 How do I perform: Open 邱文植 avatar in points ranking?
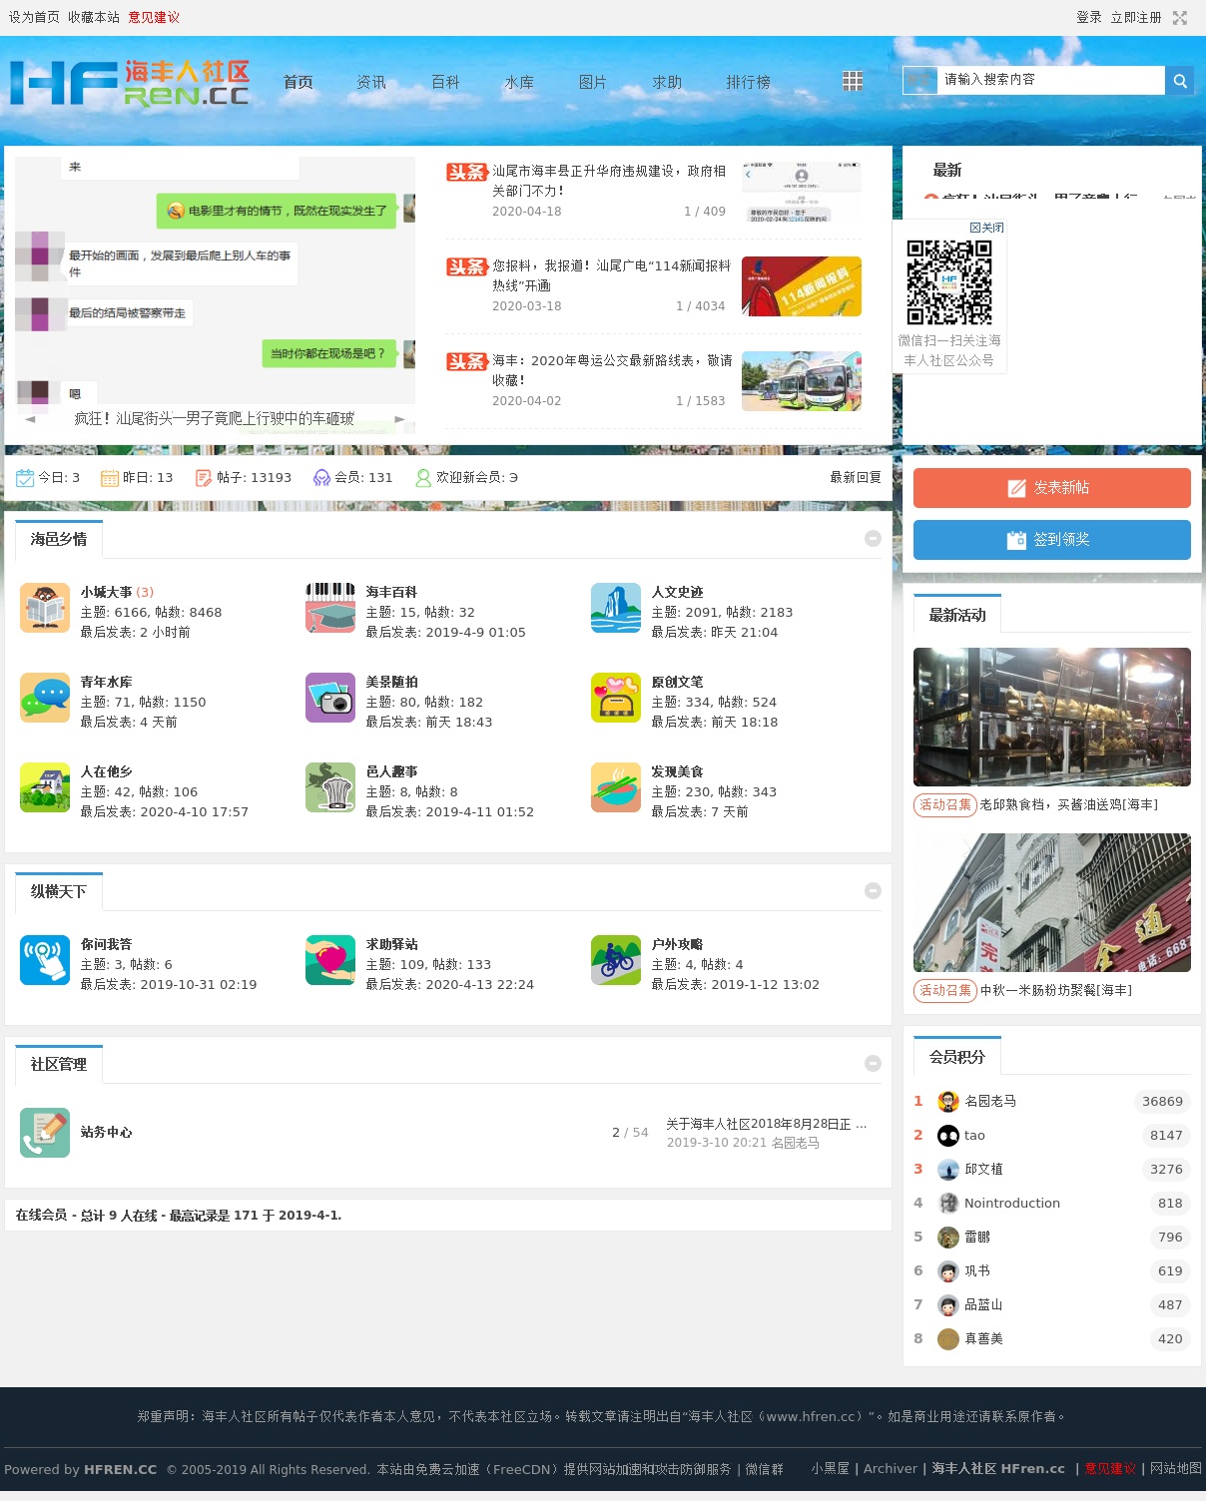point(948,1170)
